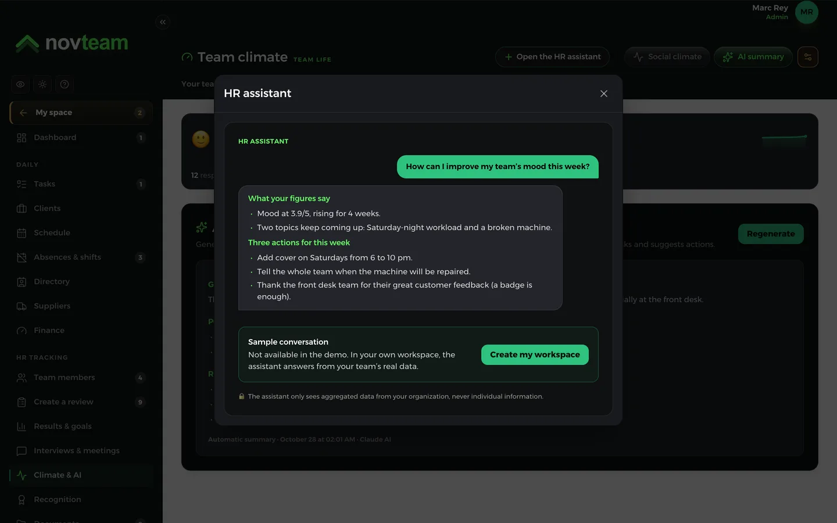Image resolution: width=837 pixels, height=523 pixels.
Task: Click the Tasks checklist icon
Action: (22, 184)
